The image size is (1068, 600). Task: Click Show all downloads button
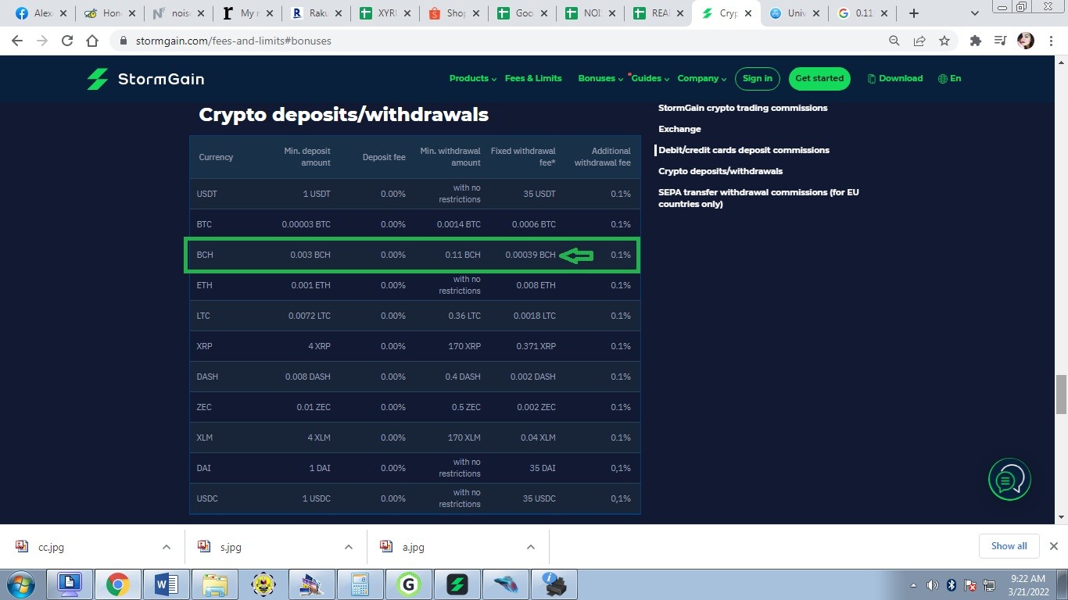pos(1009,546)
